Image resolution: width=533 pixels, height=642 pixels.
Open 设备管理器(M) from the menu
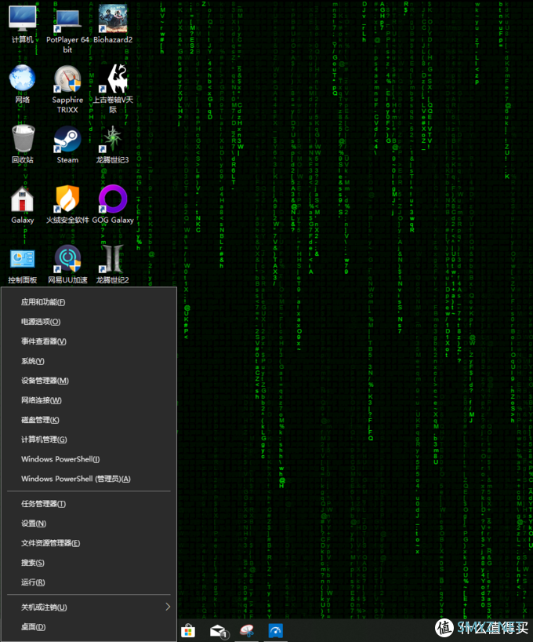pyautogui.click(x=89, y=381)
